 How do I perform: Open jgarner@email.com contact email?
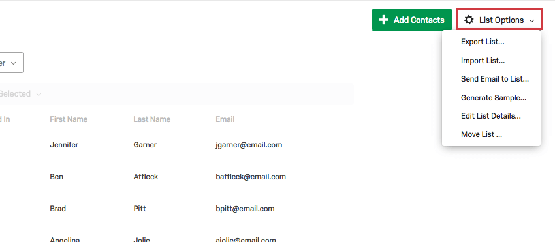(249, 145)
